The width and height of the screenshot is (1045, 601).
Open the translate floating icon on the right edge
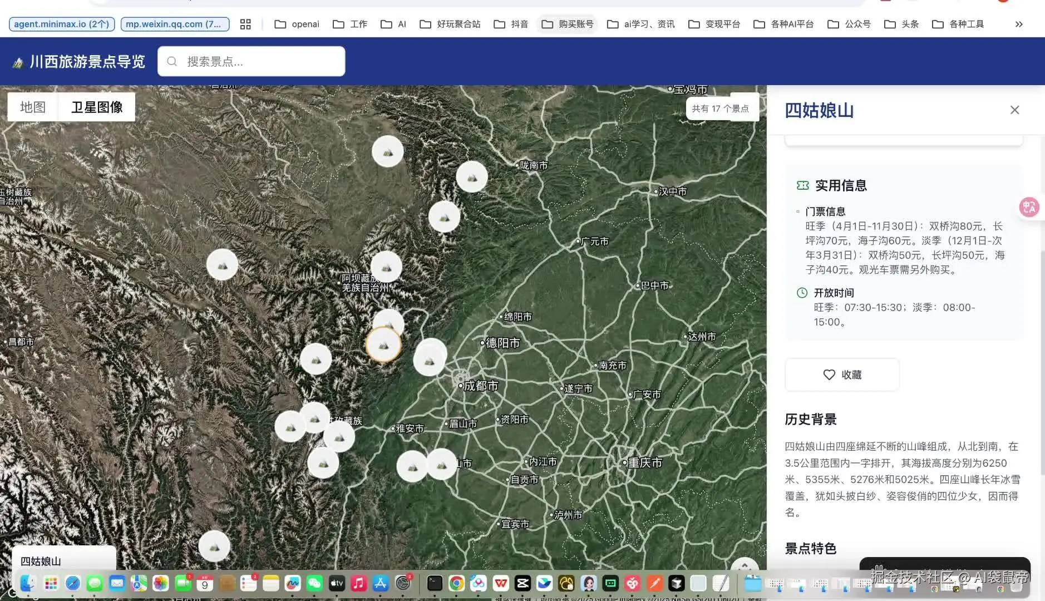[x=1029, y=208]
